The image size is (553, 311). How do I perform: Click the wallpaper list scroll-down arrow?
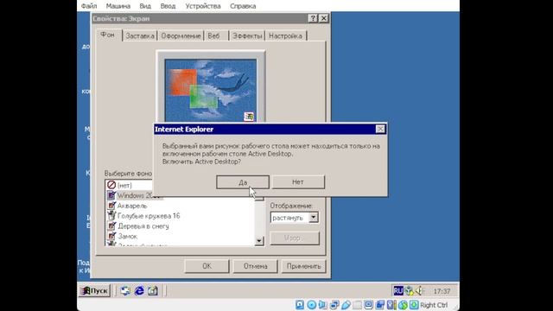coord(259,241)
